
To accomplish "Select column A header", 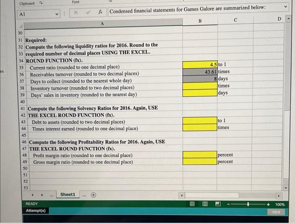I will click(103, 24).
